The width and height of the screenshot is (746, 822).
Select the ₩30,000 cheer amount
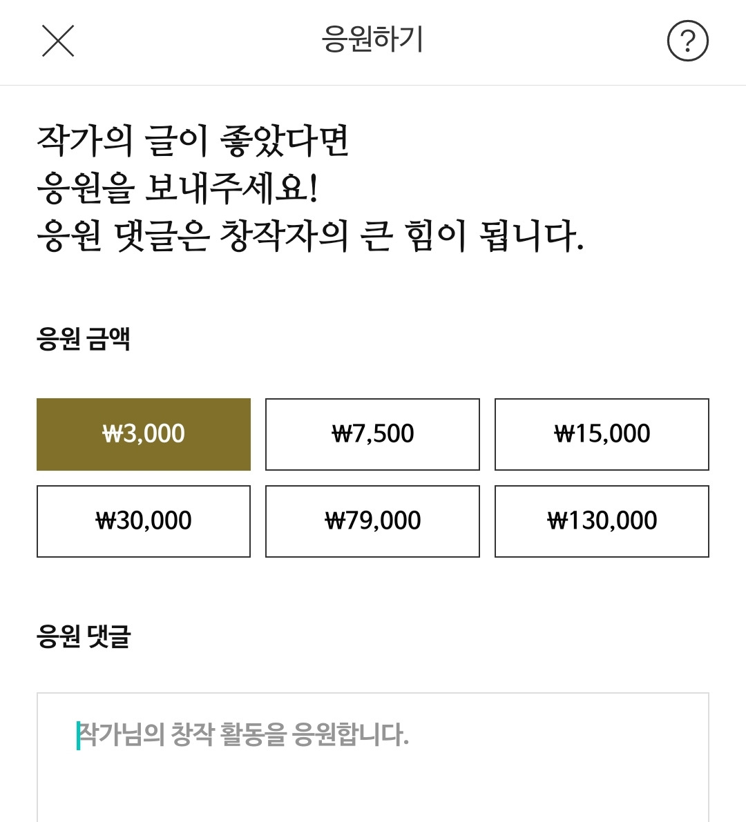click(144, 521)
